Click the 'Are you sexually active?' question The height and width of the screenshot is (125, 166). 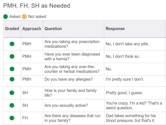(x=66, y=106)
